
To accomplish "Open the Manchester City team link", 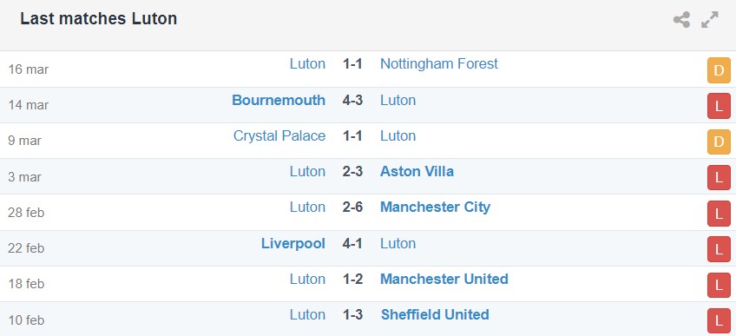I will [435, 207].
